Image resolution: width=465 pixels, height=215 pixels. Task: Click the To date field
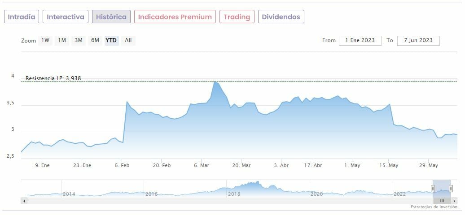(418, 40)
